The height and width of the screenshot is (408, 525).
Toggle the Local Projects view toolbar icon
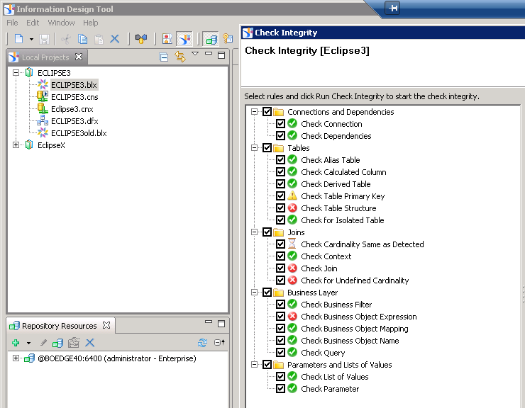click(184, 39)
